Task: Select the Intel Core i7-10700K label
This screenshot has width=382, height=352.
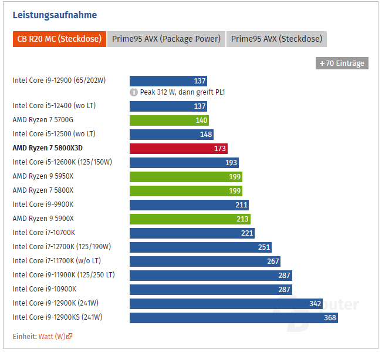Action: tap(44, 233)
